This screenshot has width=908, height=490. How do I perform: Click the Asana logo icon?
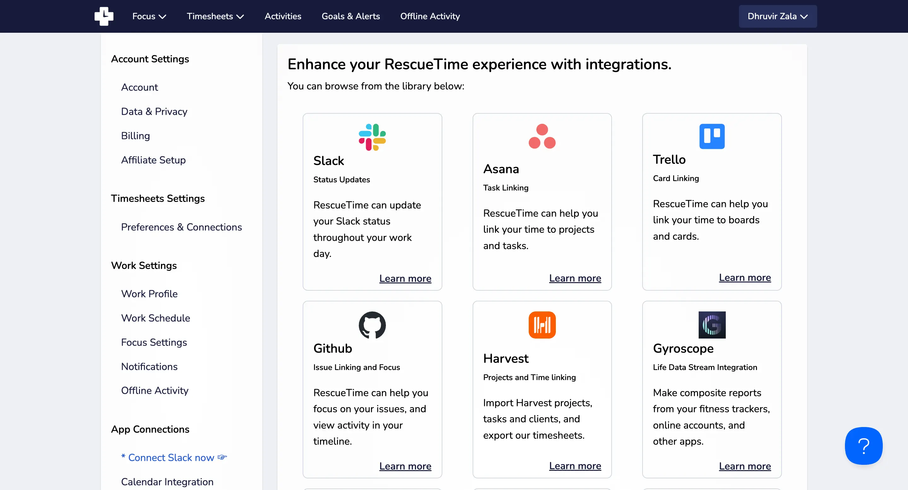(542, 137)
